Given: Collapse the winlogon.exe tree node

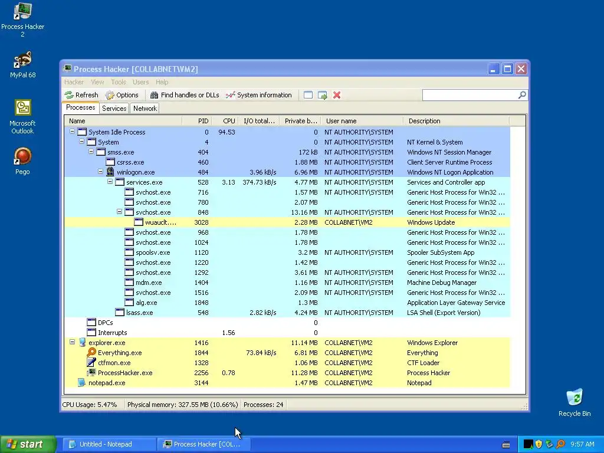Looking at the screenshot, I should [x=100, y=172].
